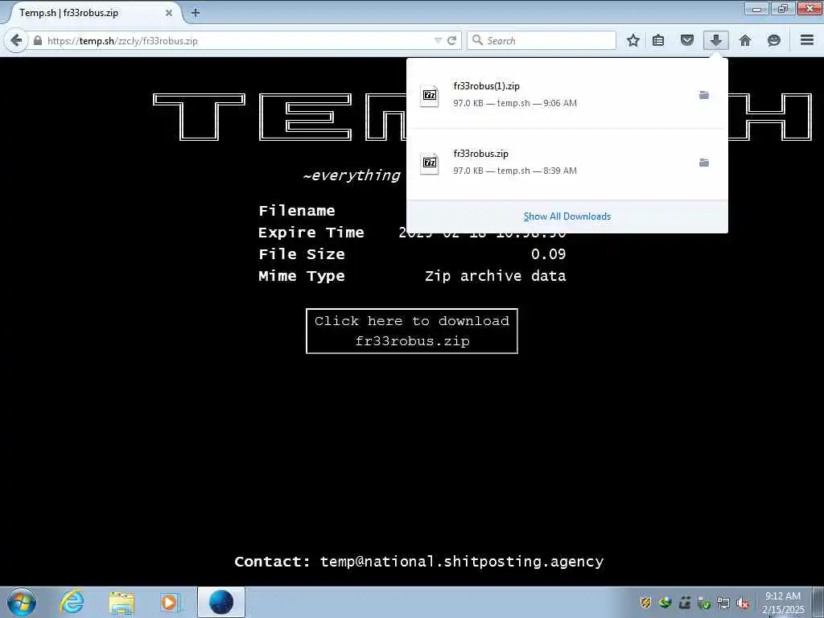Click Zip archive data text
Viewport: 824px width, 618px height.
pyautogui.click(x=496, y=277)
